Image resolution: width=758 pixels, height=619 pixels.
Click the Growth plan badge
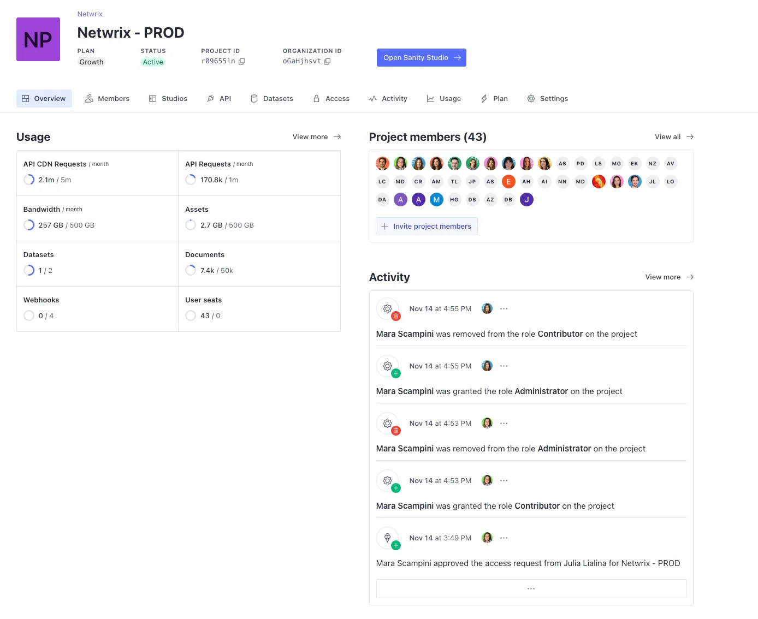point(91,62)
